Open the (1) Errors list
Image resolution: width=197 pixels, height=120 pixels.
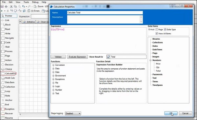pyautogui.click(x=33, y=11)
